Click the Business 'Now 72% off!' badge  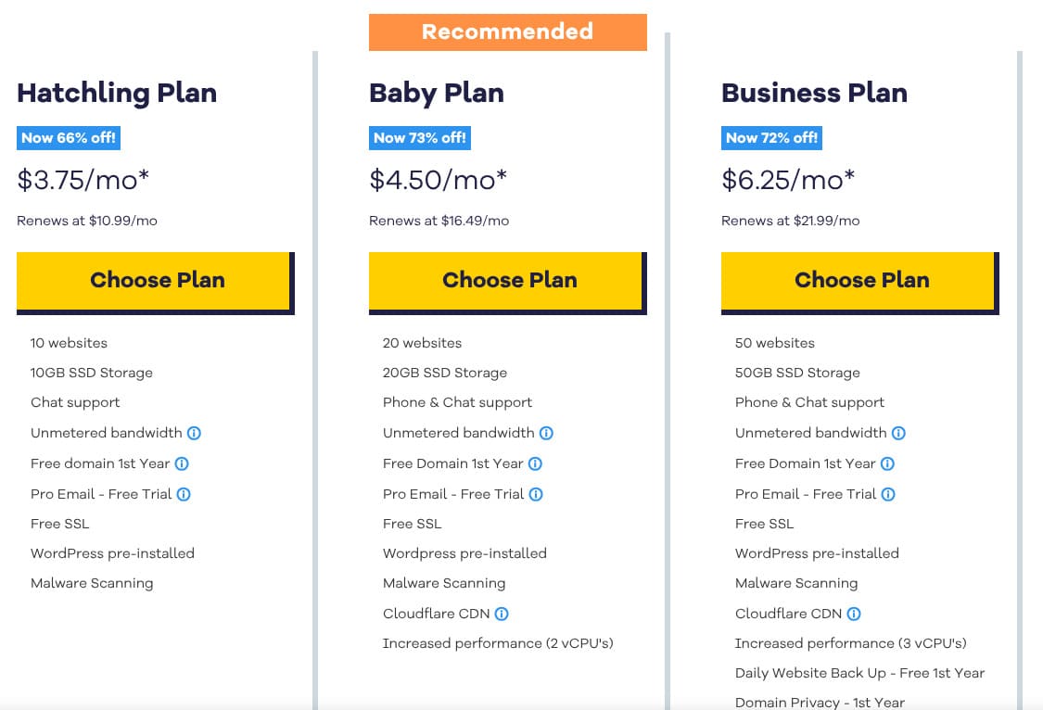pyautogui.click(x=771, y=138)
